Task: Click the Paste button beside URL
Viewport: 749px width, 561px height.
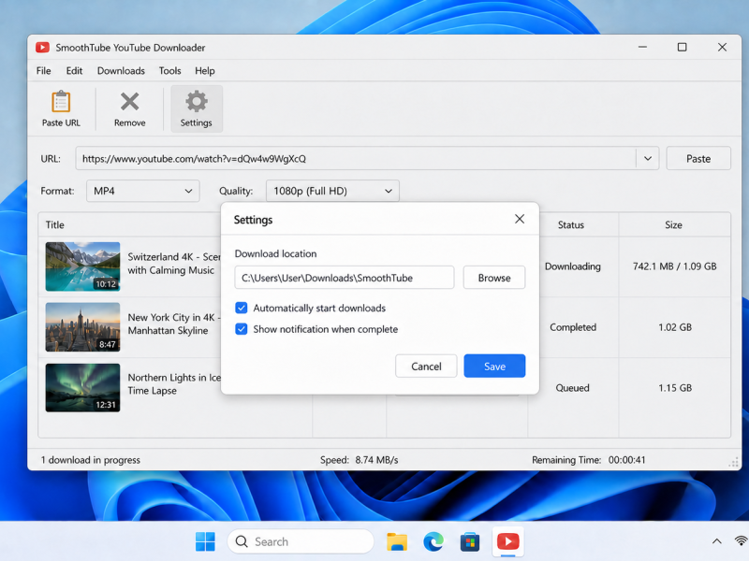Action: coord(698,158)
